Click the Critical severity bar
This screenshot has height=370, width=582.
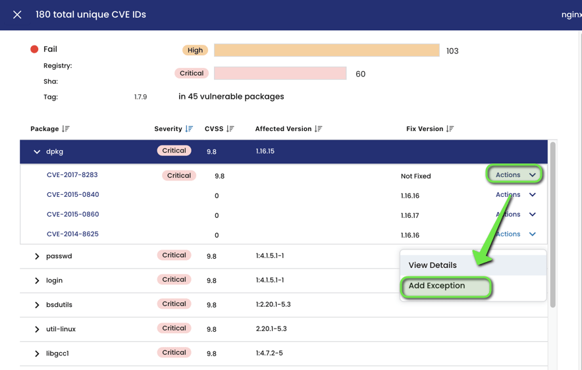(x=280, y=73)
